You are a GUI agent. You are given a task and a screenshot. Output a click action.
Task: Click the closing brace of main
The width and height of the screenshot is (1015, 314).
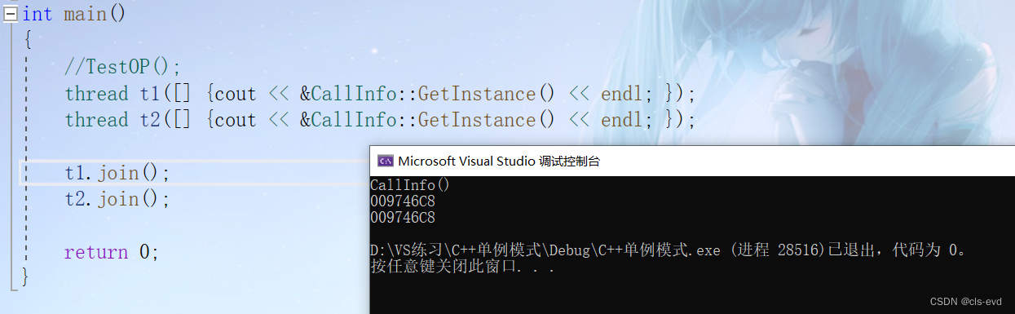[x=26, y=278]
